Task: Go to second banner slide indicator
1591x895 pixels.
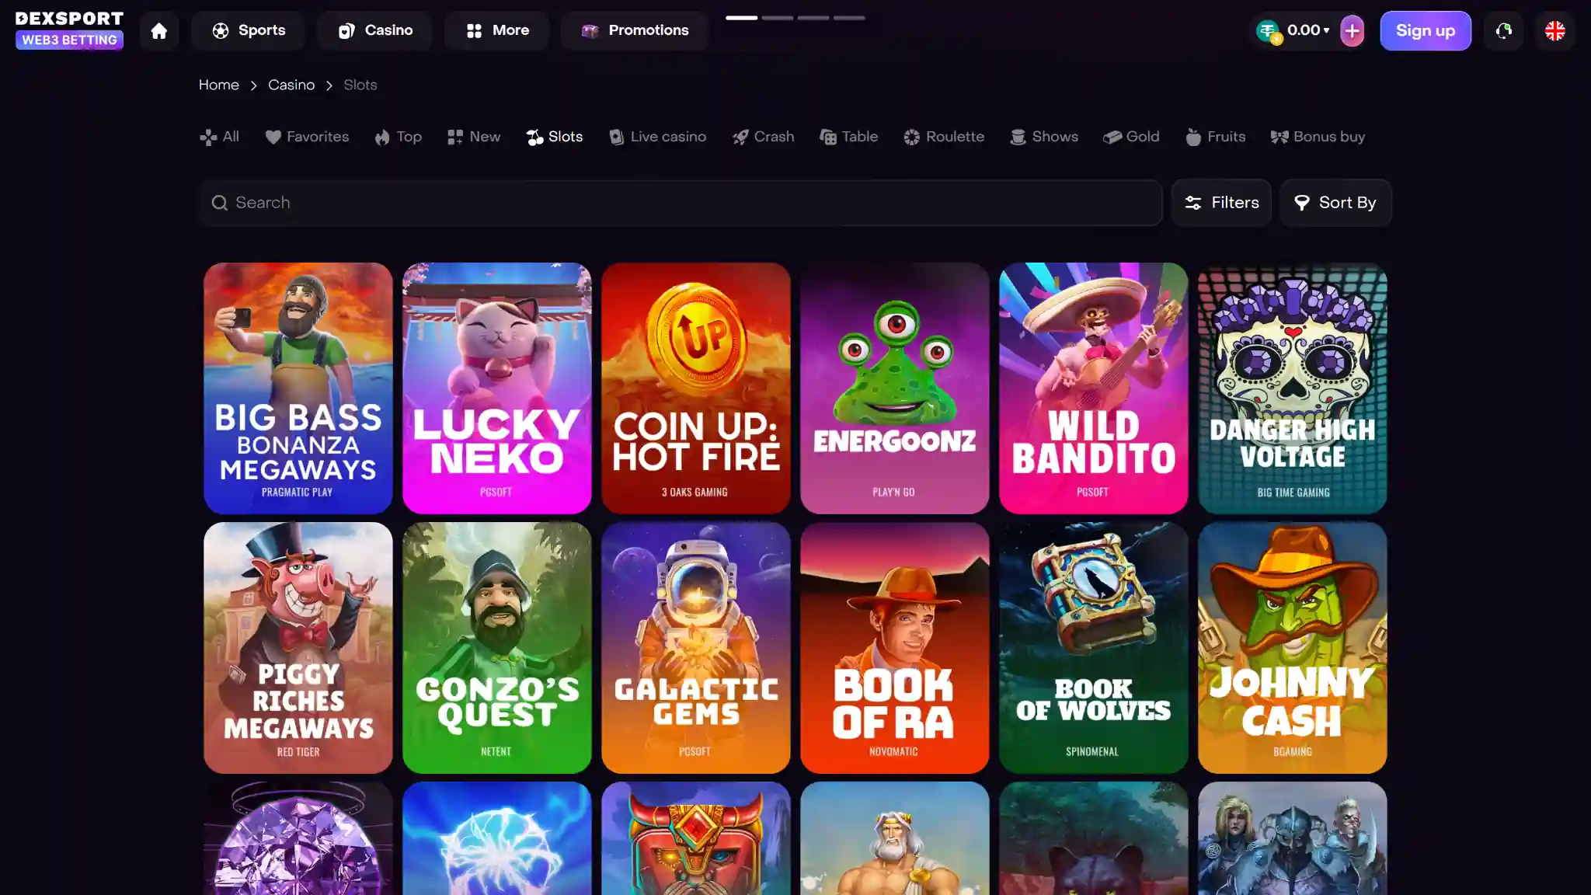Action: pyautogui.click(x=778, y=18)
